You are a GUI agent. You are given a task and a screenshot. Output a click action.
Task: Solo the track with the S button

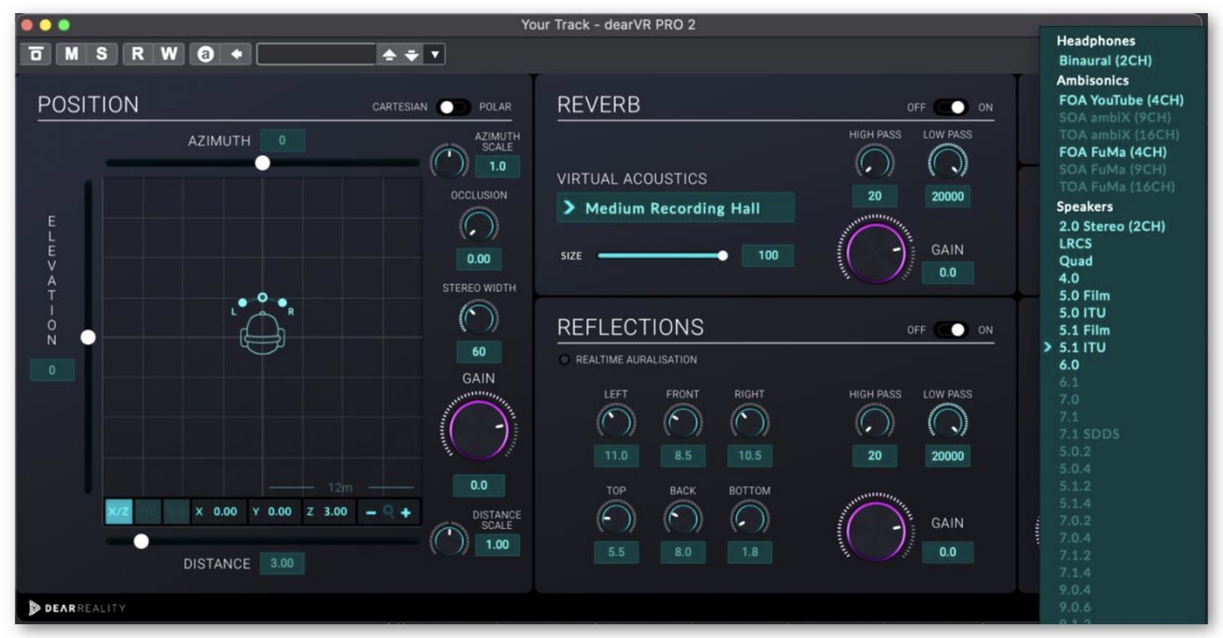coord(101,54)
